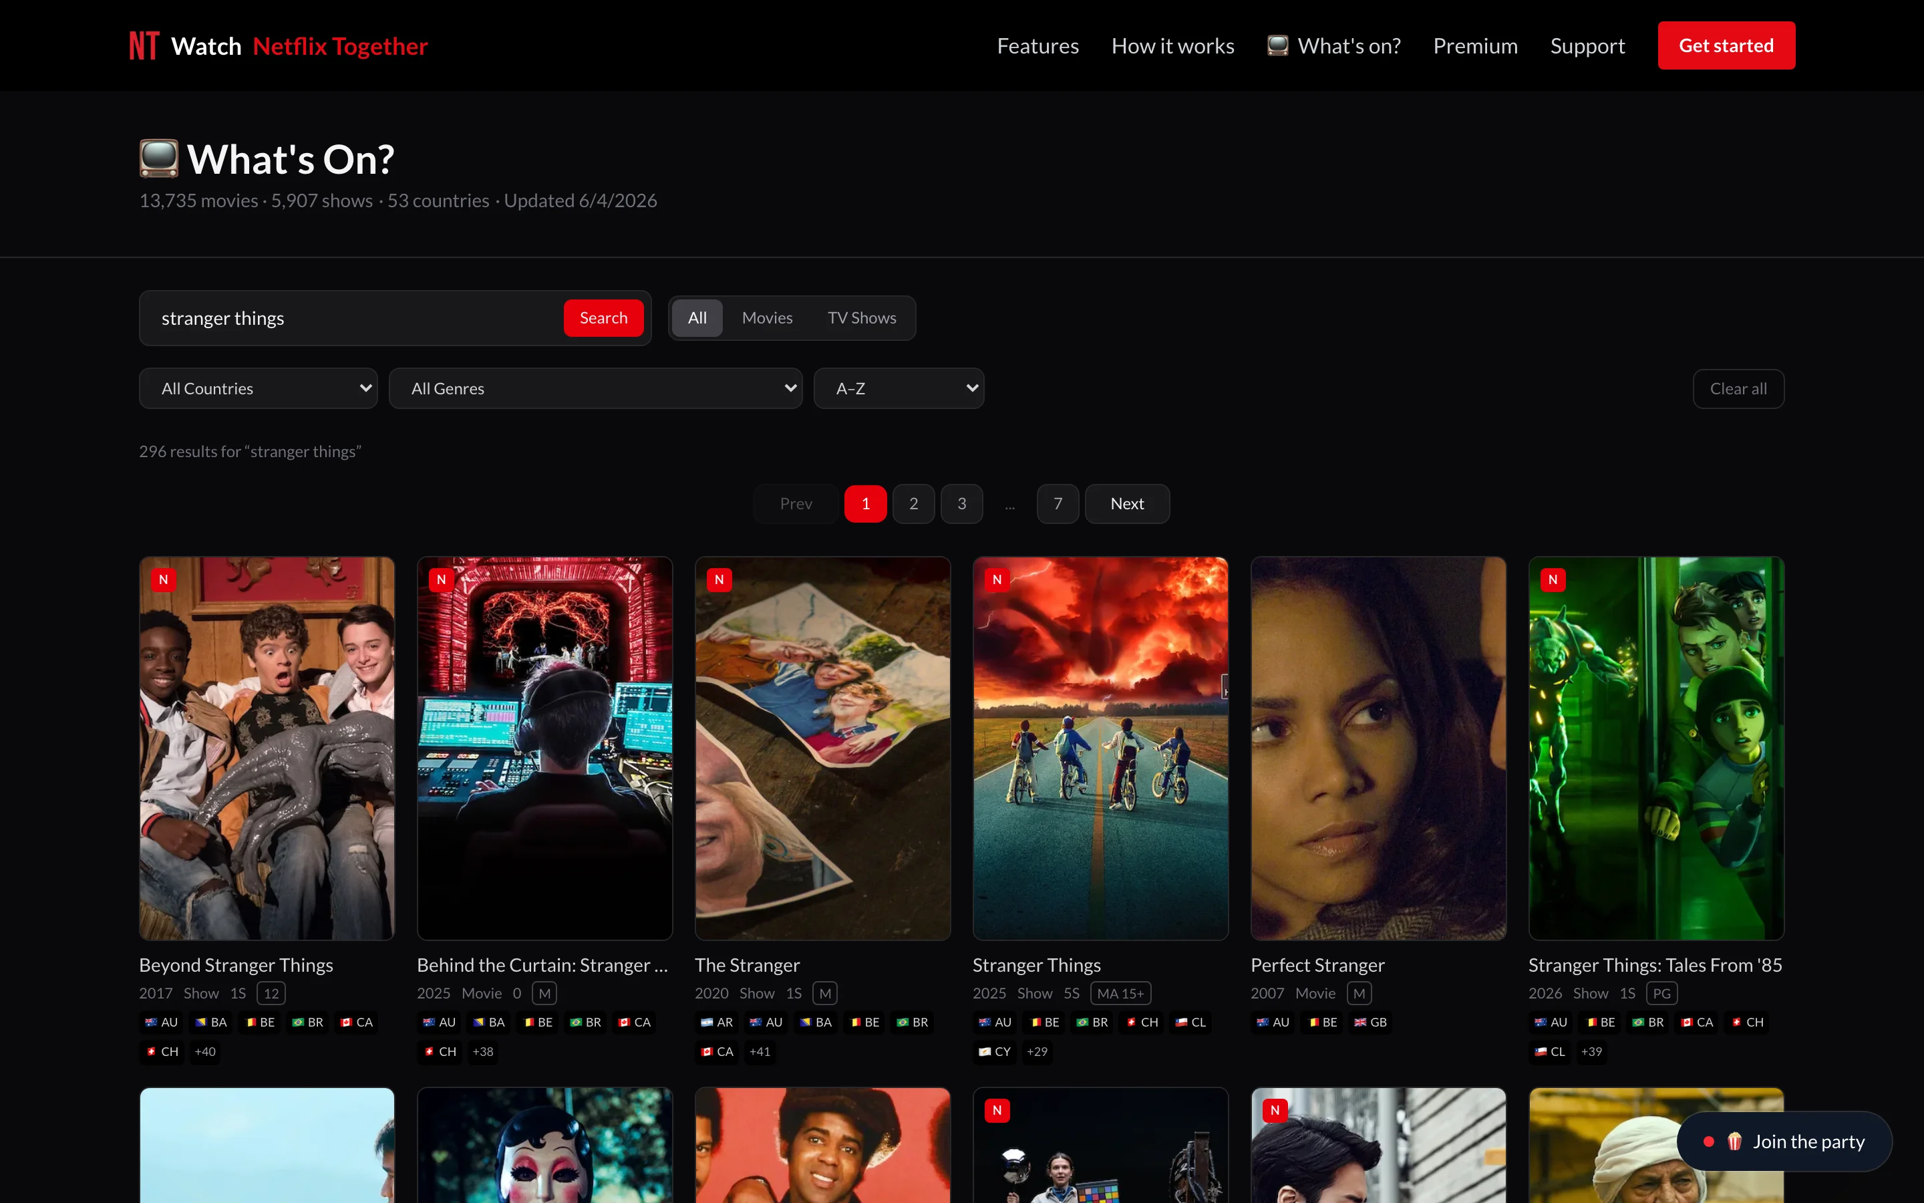Click the Netflix N badge on Beyond Stranger Things
The height and width of the screenshot is (1203, 1924).
tap(164, 580)
